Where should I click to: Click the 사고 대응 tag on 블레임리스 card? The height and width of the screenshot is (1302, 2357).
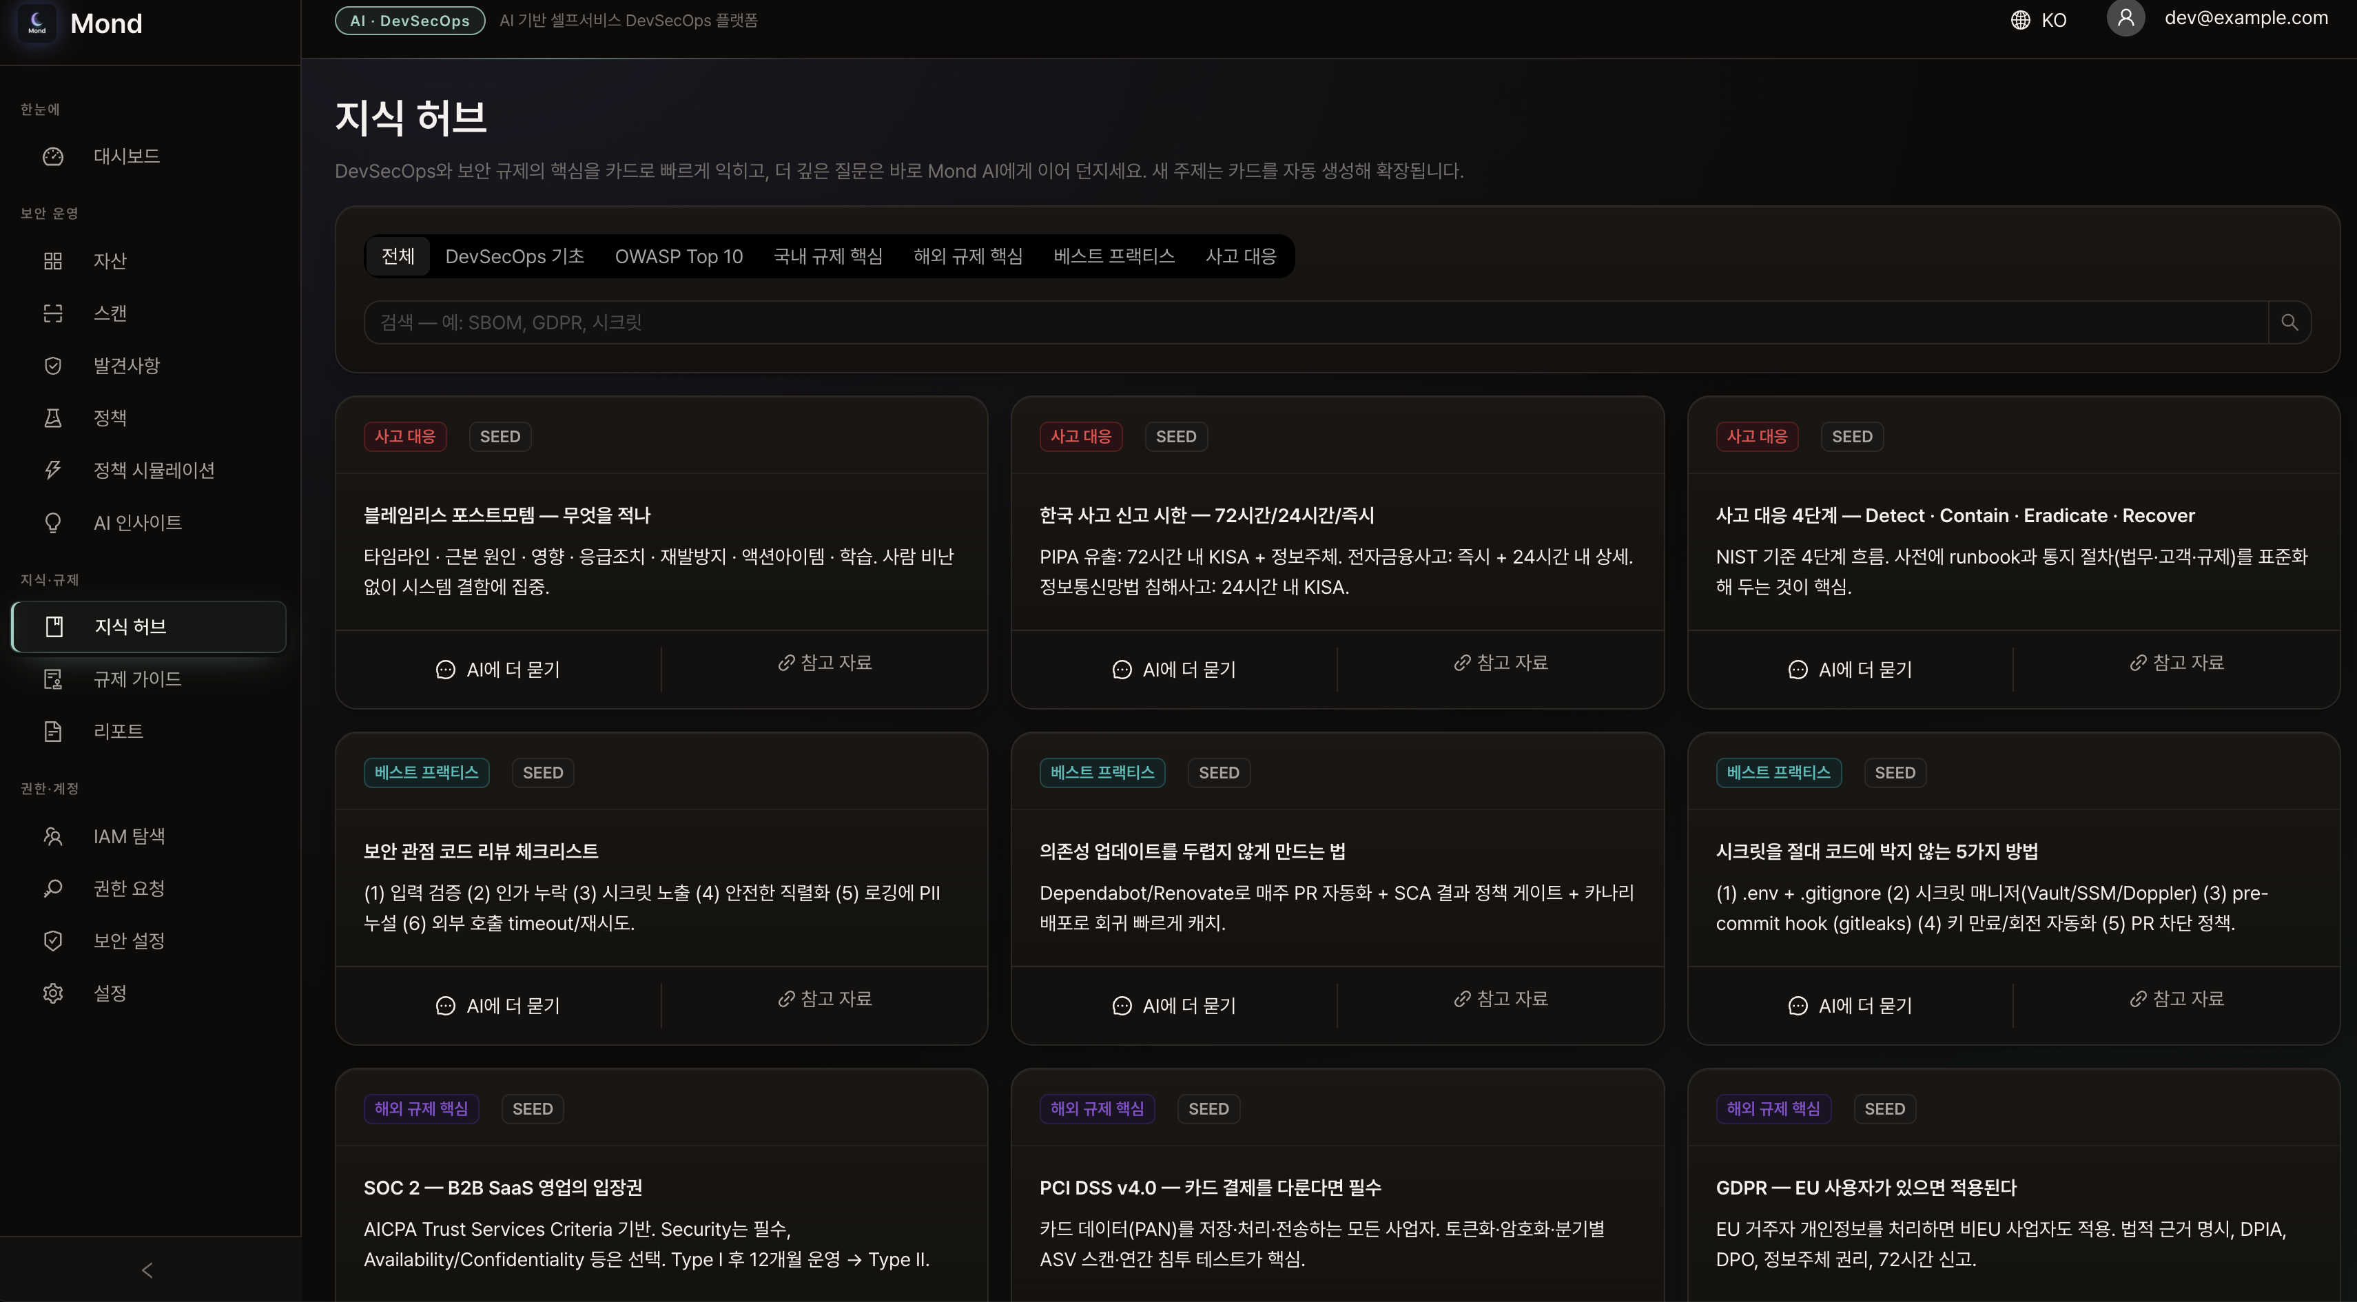coord(404,437)
